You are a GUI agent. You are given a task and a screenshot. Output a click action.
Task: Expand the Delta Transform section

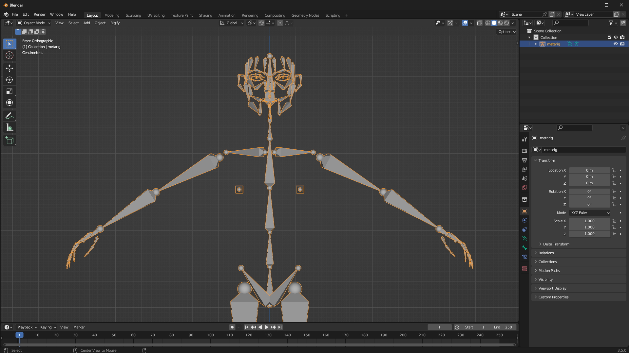tap(556, 244)
